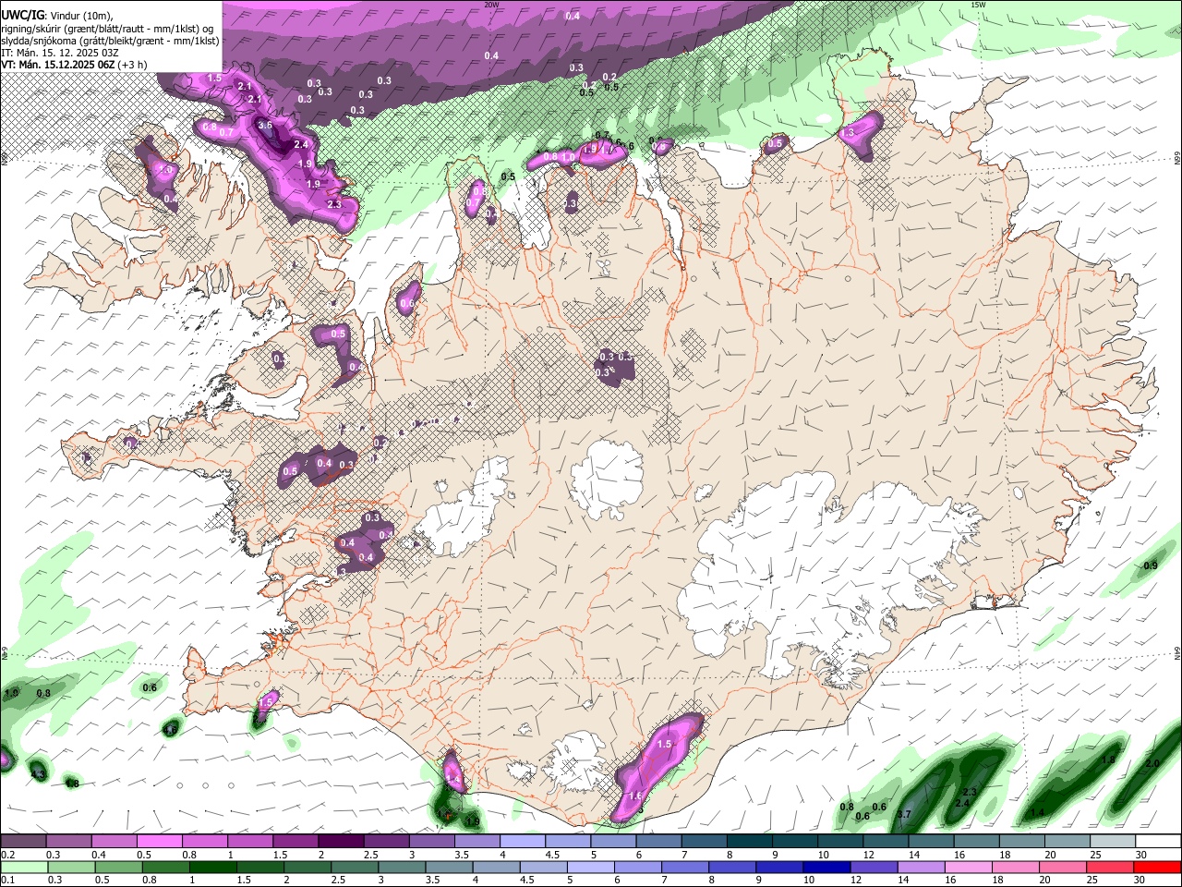Click the light green 0.1 rain legend swatch
This screenshot has width=1182, height=887.
(24, 867)
